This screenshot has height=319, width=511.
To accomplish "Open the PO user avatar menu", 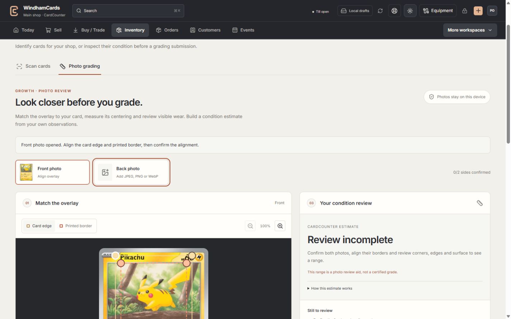I will [492, 11].
